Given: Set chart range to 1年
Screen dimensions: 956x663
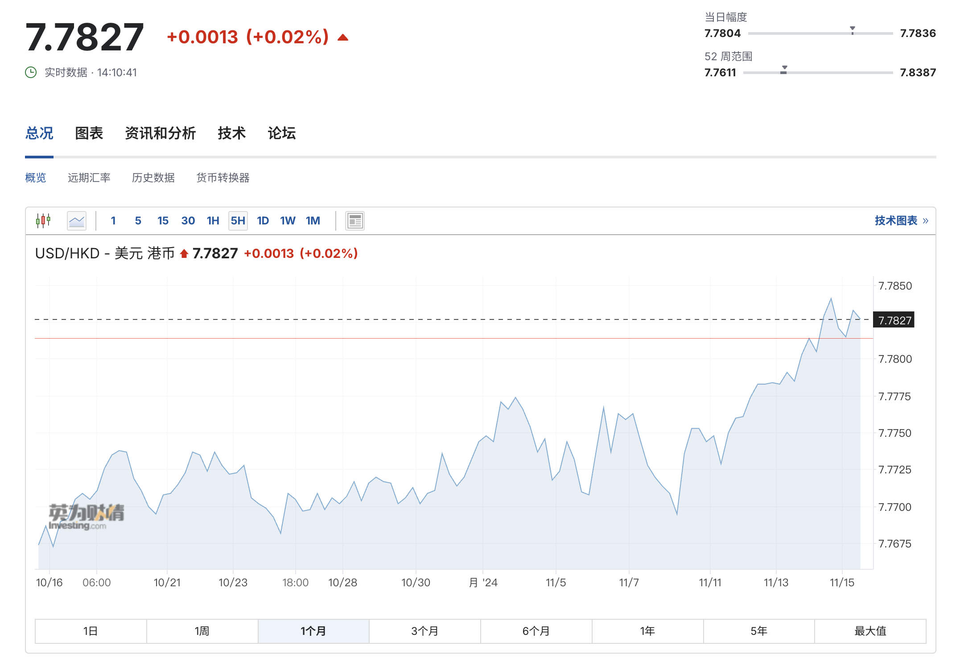Looking at the screenshot, I should [x=648, y=631].
